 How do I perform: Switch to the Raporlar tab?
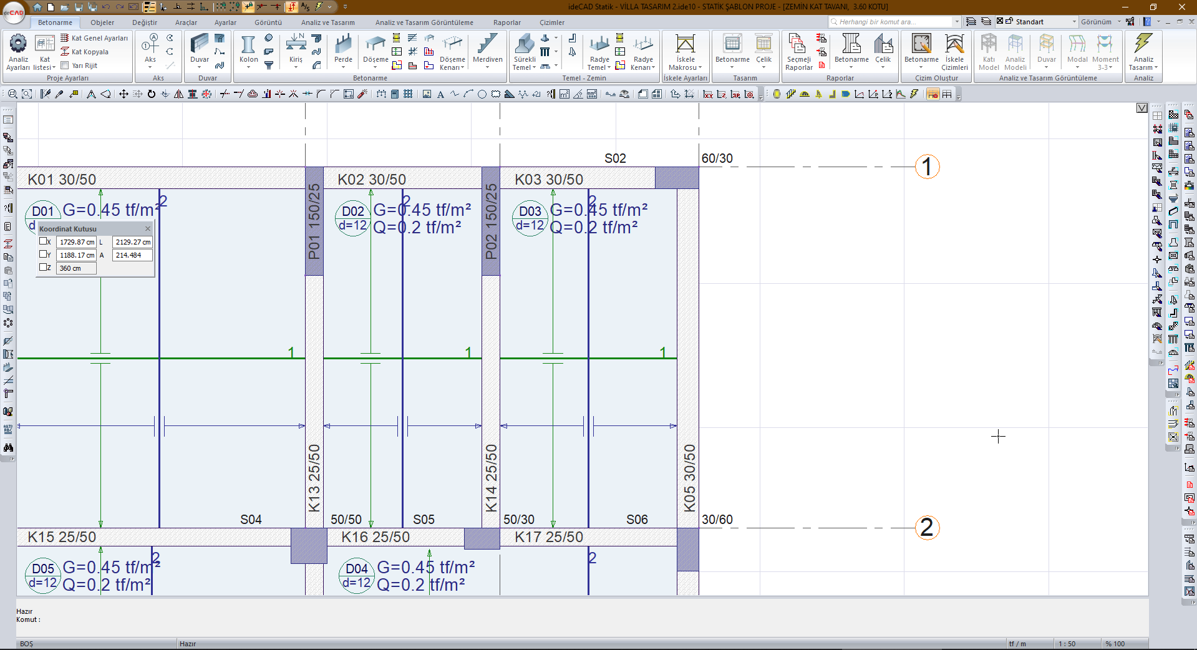[x=507, y=22]
